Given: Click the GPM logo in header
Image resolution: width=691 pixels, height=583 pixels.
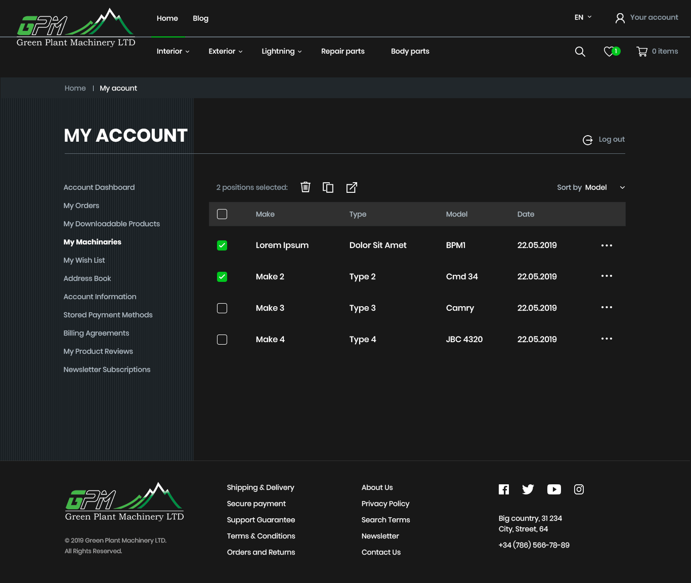Looking at the screenshot, I should (76, 28).
